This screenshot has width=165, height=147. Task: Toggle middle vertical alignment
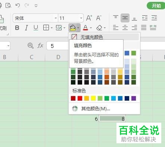click(x=125, y=18)
